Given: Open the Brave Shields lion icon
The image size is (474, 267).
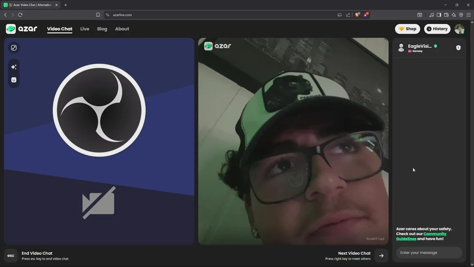Looking at the screenshot, I should coord(357,15).
